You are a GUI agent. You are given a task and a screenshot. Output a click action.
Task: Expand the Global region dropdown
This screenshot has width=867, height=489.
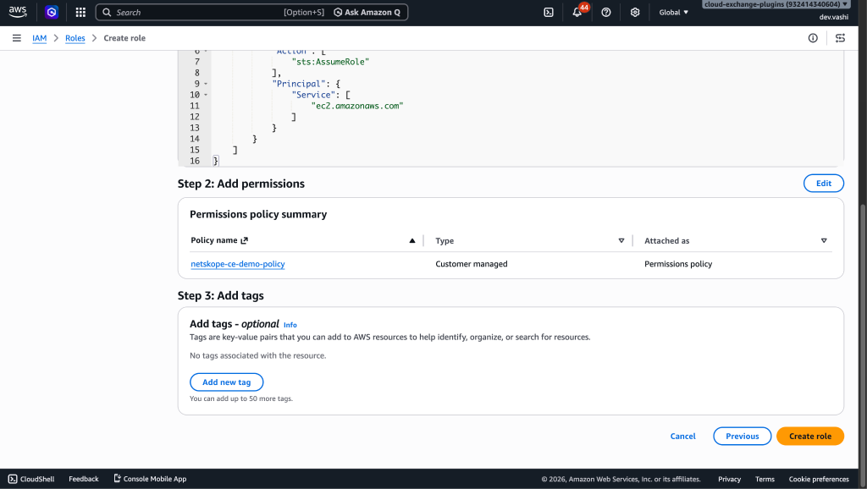point(673,12)
